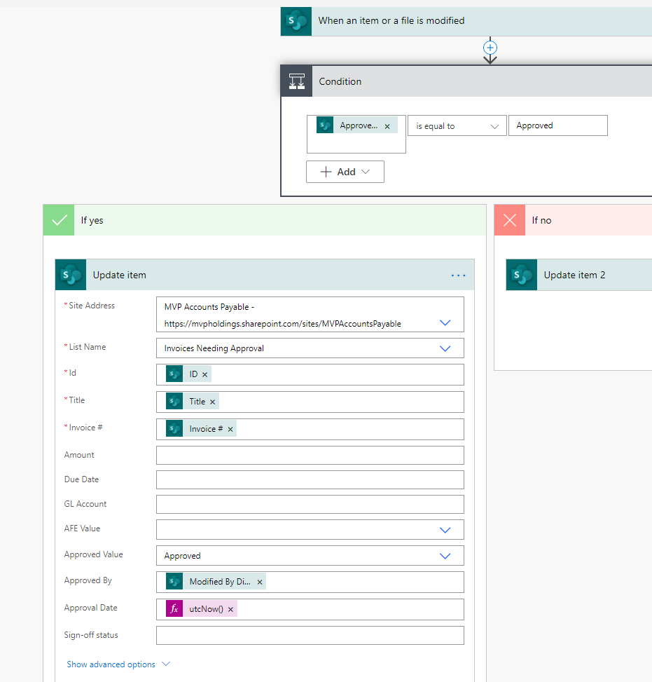Remove the Title dynamic content token
Viewport: 652px width, 682px height.
pos(214,402)
